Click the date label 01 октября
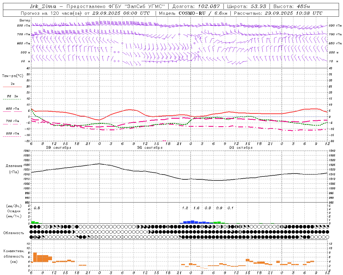The width and height of the screenshot is (343, 275). pos(241,147)
